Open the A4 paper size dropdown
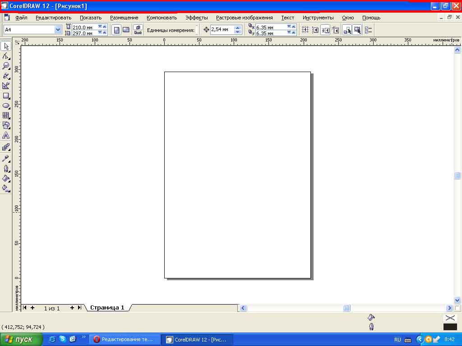Viewport: 462px width, 346px height. point(58,30)
